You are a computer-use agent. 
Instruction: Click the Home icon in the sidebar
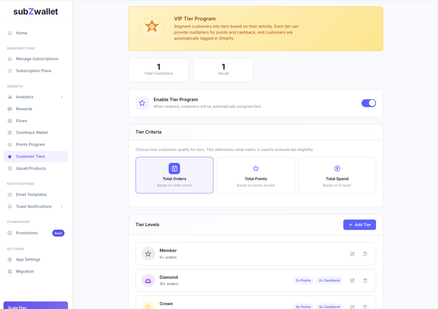(10, 33)
